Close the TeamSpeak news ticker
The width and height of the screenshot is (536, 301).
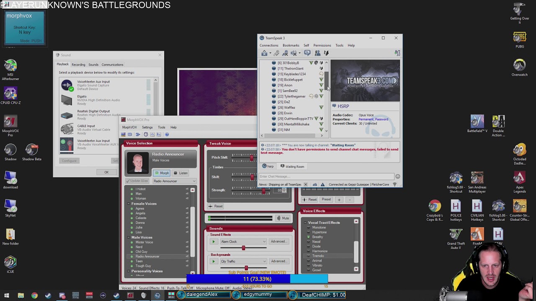click(305, 184)
